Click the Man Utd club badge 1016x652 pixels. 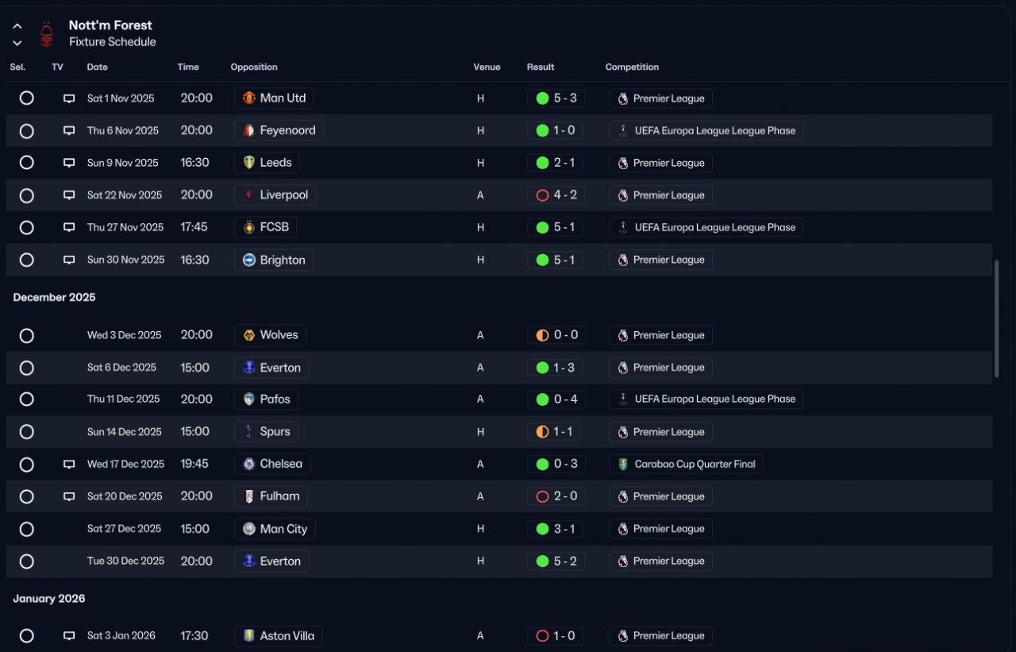(x=248, y=98)
